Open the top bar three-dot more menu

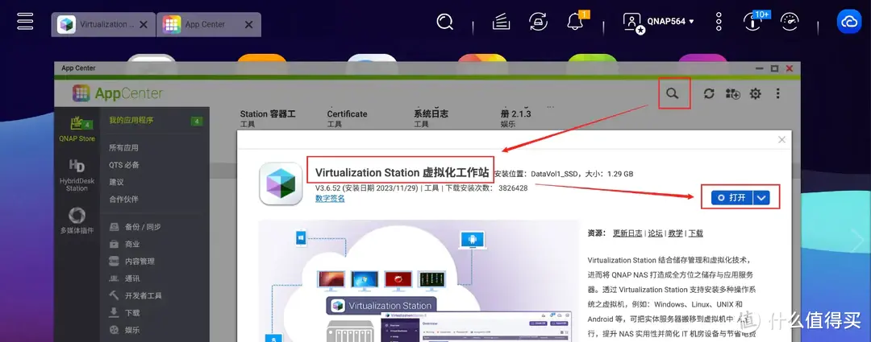click(x=719, y=22)
